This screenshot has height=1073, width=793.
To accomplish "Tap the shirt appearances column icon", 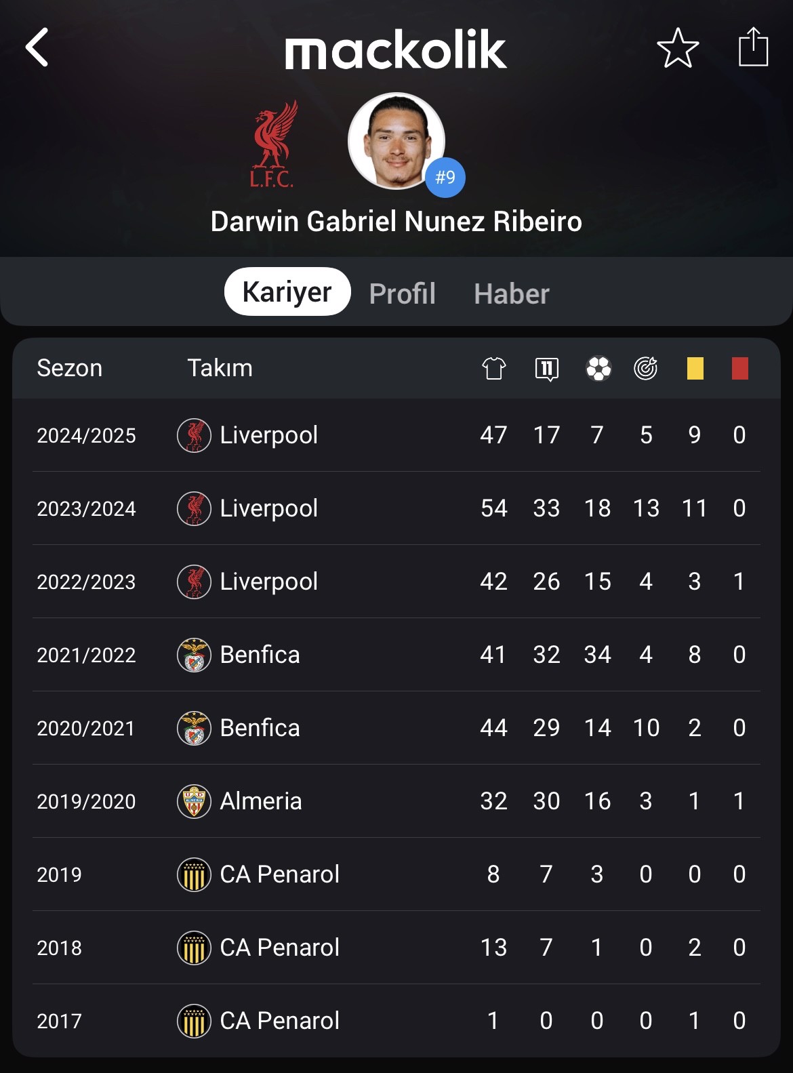I will point(494,368).
